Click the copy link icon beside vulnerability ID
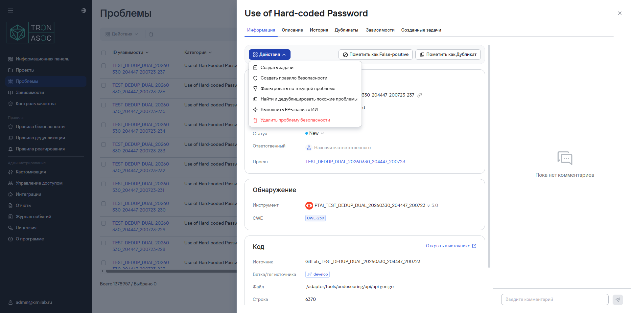This screenshot has height=313, width=631. point(420,95)
